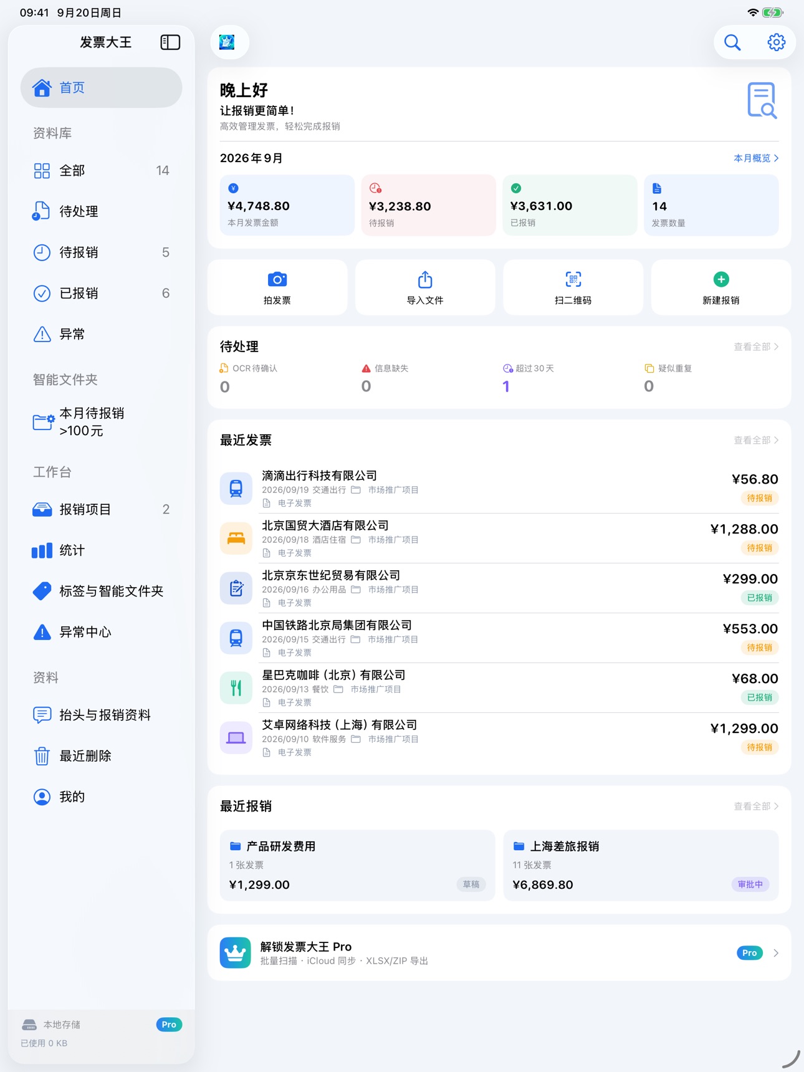Open 标签与智能文件夹 in sidebar

[102, 591]
